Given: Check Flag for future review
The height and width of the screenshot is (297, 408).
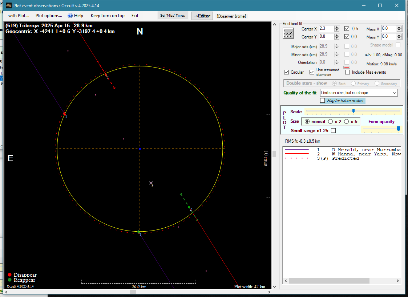Looking at the screenshot, I should click(323, 101).
